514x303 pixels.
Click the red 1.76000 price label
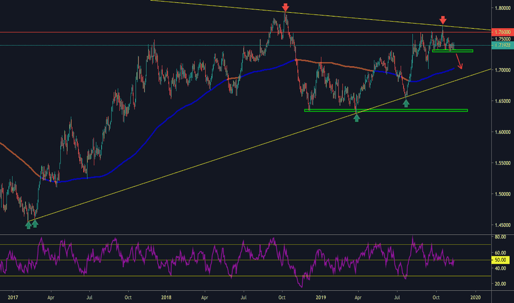(x=502, y=32)
